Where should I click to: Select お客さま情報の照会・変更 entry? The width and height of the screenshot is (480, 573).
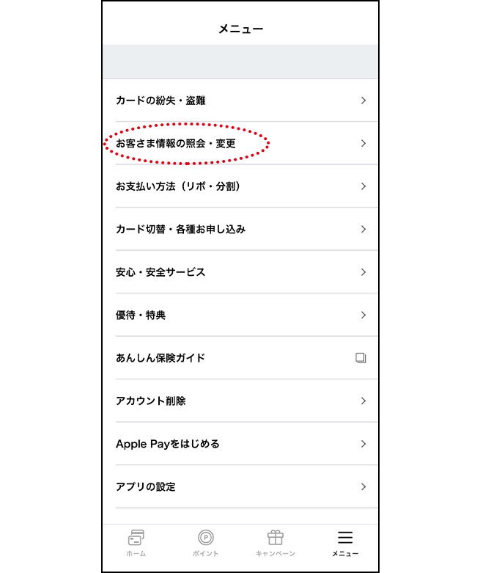click(240, 143)
